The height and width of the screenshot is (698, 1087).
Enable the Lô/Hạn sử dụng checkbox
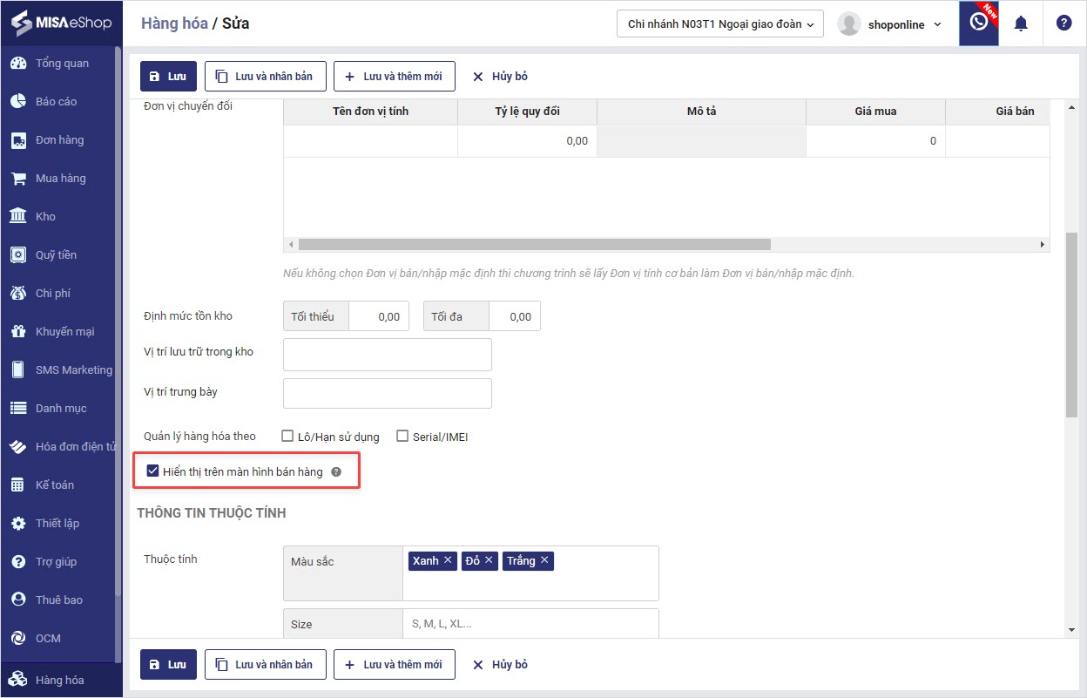point(287,436)
